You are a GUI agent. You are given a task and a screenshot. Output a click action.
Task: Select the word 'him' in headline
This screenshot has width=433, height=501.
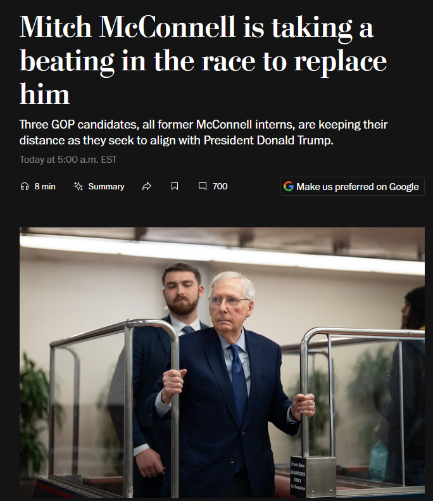tap(44, 94)
